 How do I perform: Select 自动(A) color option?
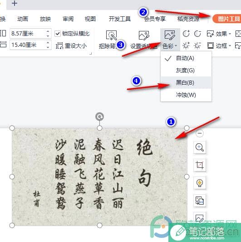tap(186, 58)
